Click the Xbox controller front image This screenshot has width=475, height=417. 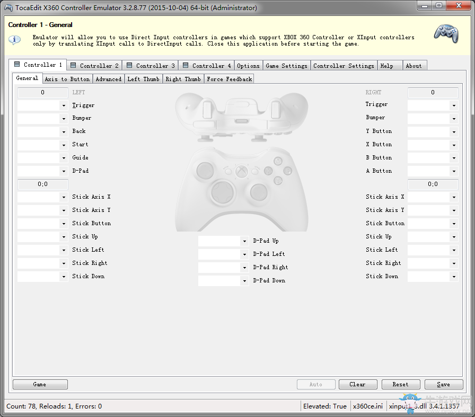241,189
